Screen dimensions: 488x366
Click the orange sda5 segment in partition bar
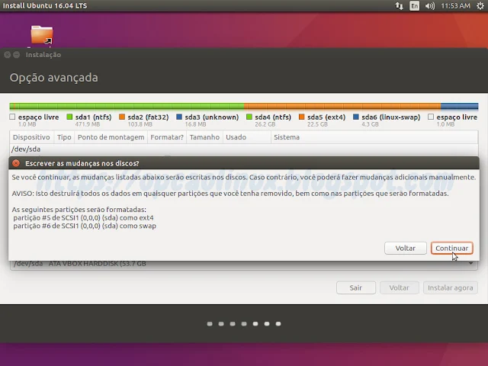(342, 106)
